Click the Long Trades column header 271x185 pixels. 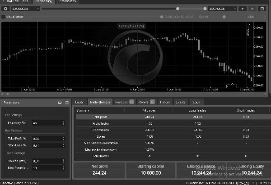point(197,110)
